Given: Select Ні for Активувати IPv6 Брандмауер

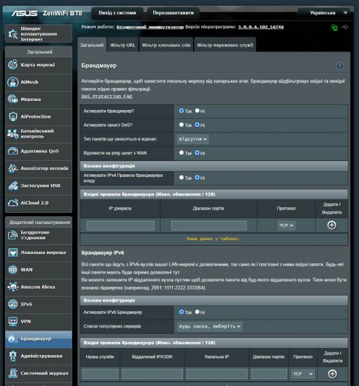Looking at the screenshot, I should click(x=198, y=312).
